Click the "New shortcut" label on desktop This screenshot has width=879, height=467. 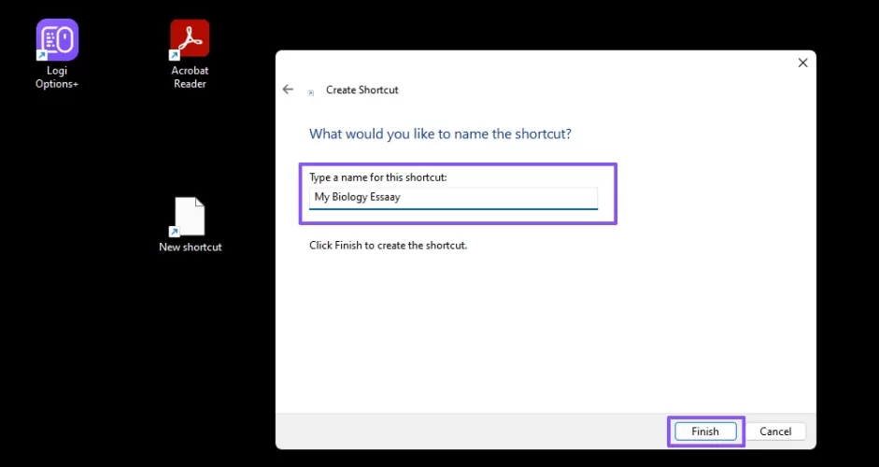click(191, 248)
